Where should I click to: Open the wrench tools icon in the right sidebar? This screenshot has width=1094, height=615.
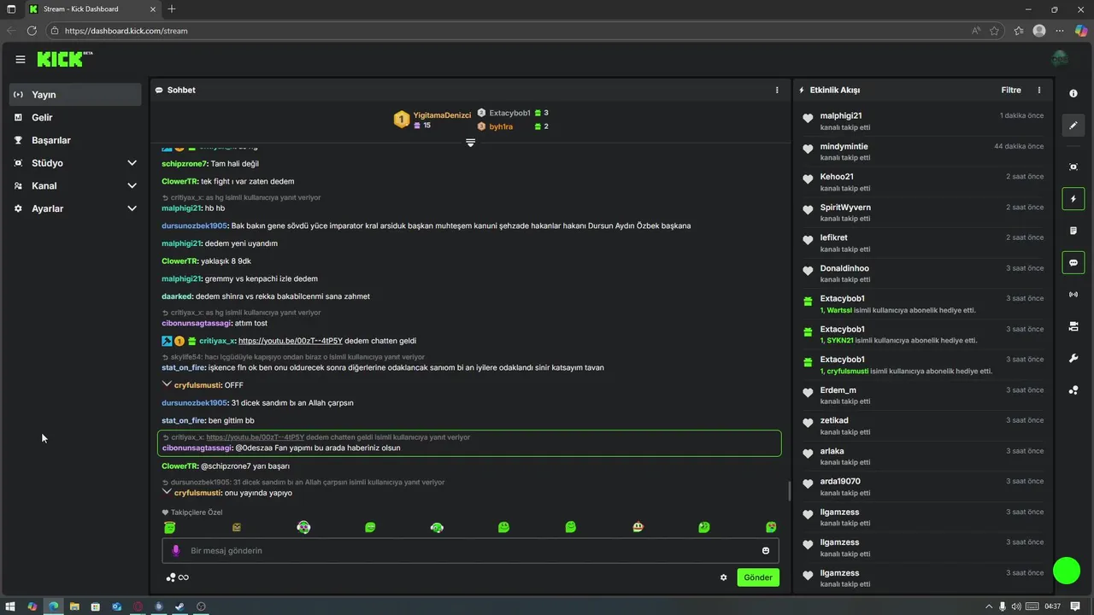coord(1073,358)
